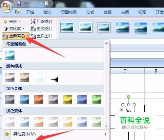Screen dimensions: 164x140
Task: Pick the fourth light variation gray swatch
Action: point(53,122)
